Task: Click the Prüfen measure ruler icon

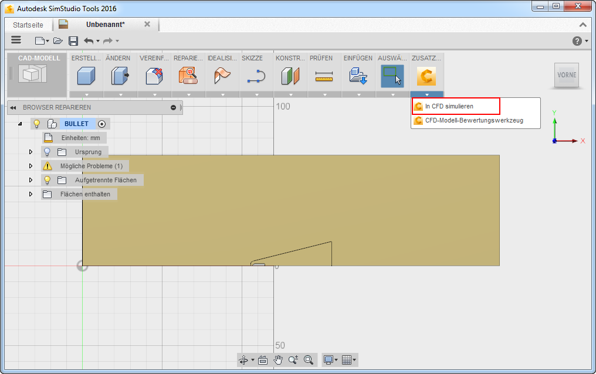Action: point(324,76)
